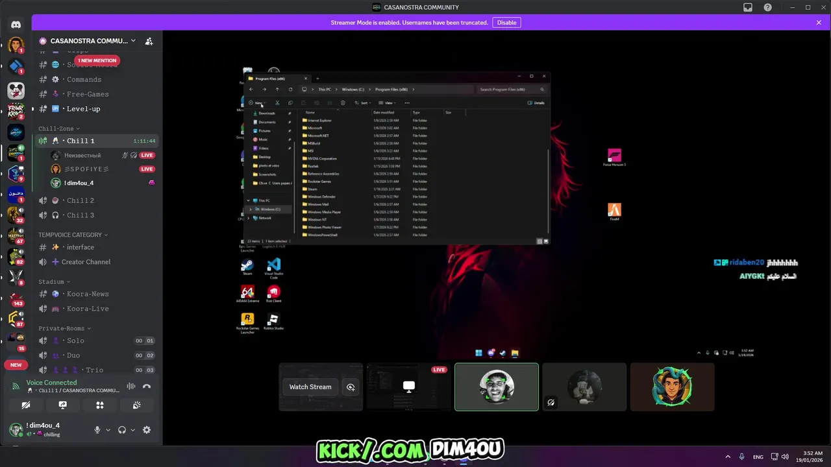Screen dimensions: 831x467
Task: Jump to the 1 NEW MENTION pill
Action: point(98,60)
